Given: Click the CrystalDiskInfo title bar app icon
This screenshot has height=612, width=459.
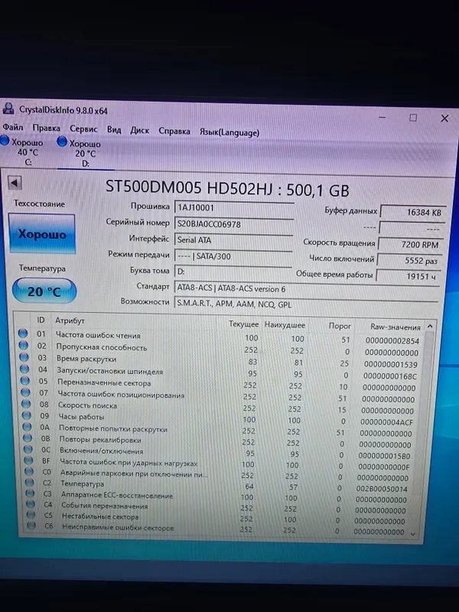Looking at the screenshot, I should 8,108.
